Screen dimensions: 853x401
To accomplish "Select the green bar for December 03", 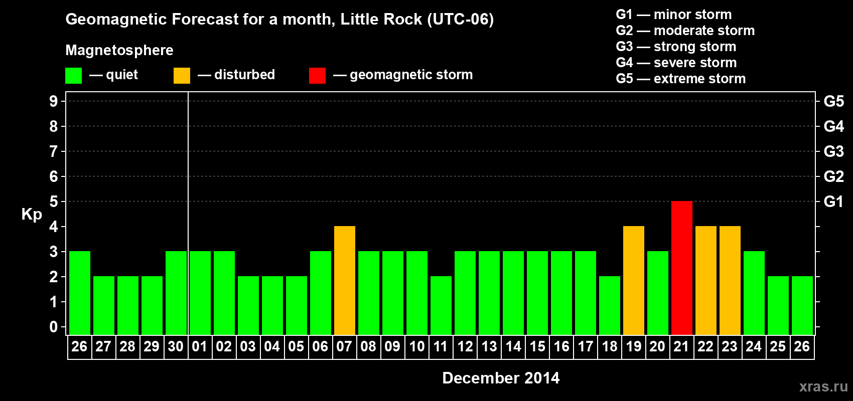I will click(248, 305).
